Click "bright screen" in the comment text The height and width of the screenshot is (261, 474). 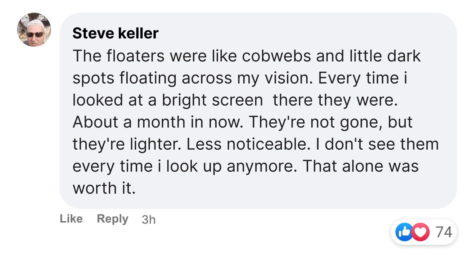[x=212, y=100]
